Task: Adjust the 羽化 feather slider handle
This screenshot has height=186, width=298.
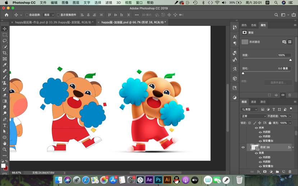Action: click(x=243, y=73)
